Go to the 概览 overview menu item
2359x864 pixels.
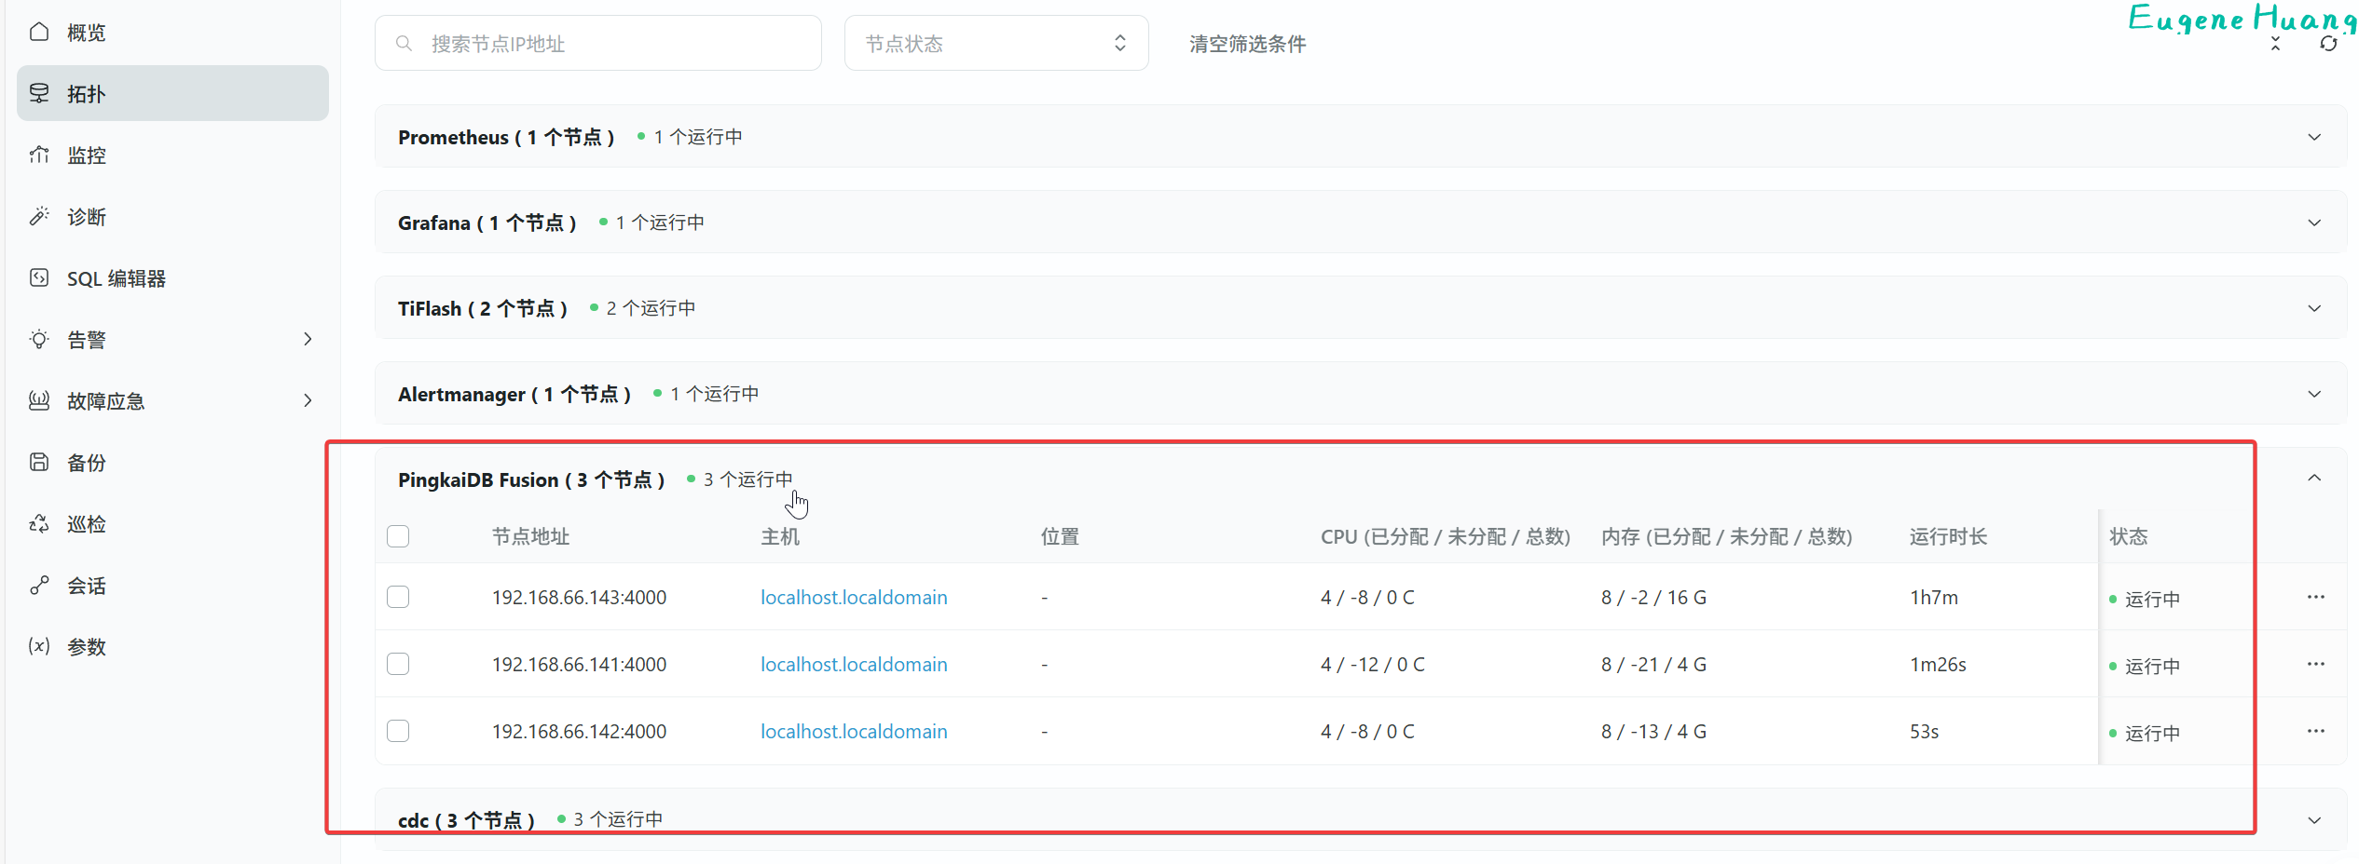[x=86, y=33]
